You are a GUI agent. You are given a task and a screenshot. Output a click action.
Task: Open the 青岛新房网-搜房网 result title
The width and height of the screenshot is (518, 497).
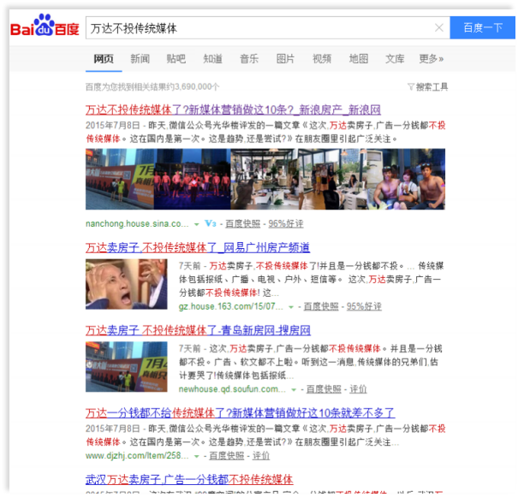[x=198, y=330]
